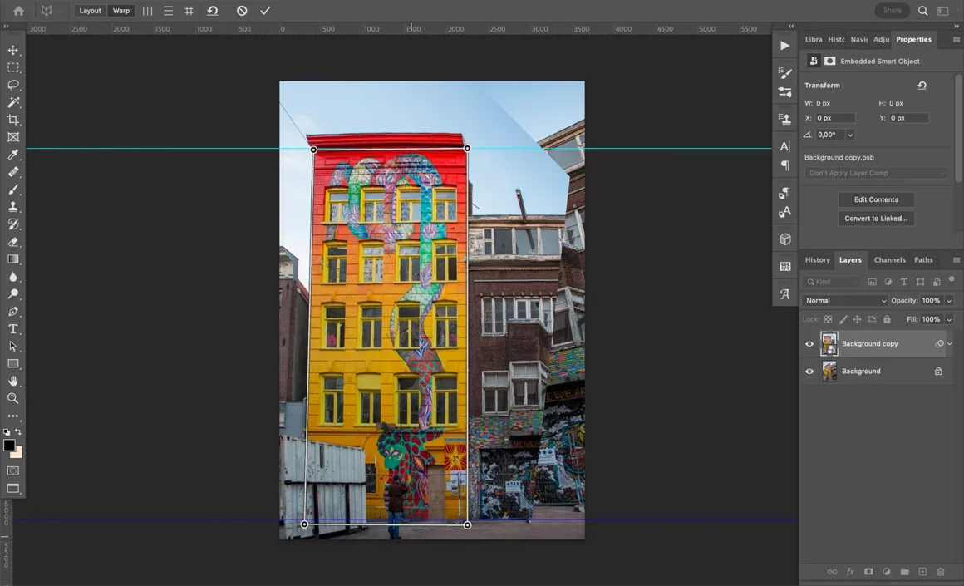The height and width of the screenshot is (586, 964).
Task: Switch to Layout mode
Action: [90, 11]
